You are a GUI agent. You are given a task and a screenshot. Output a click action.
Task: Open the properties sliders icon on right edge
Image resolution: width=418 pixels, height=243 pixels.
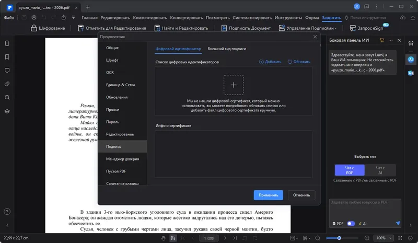[x=411, y=43]
